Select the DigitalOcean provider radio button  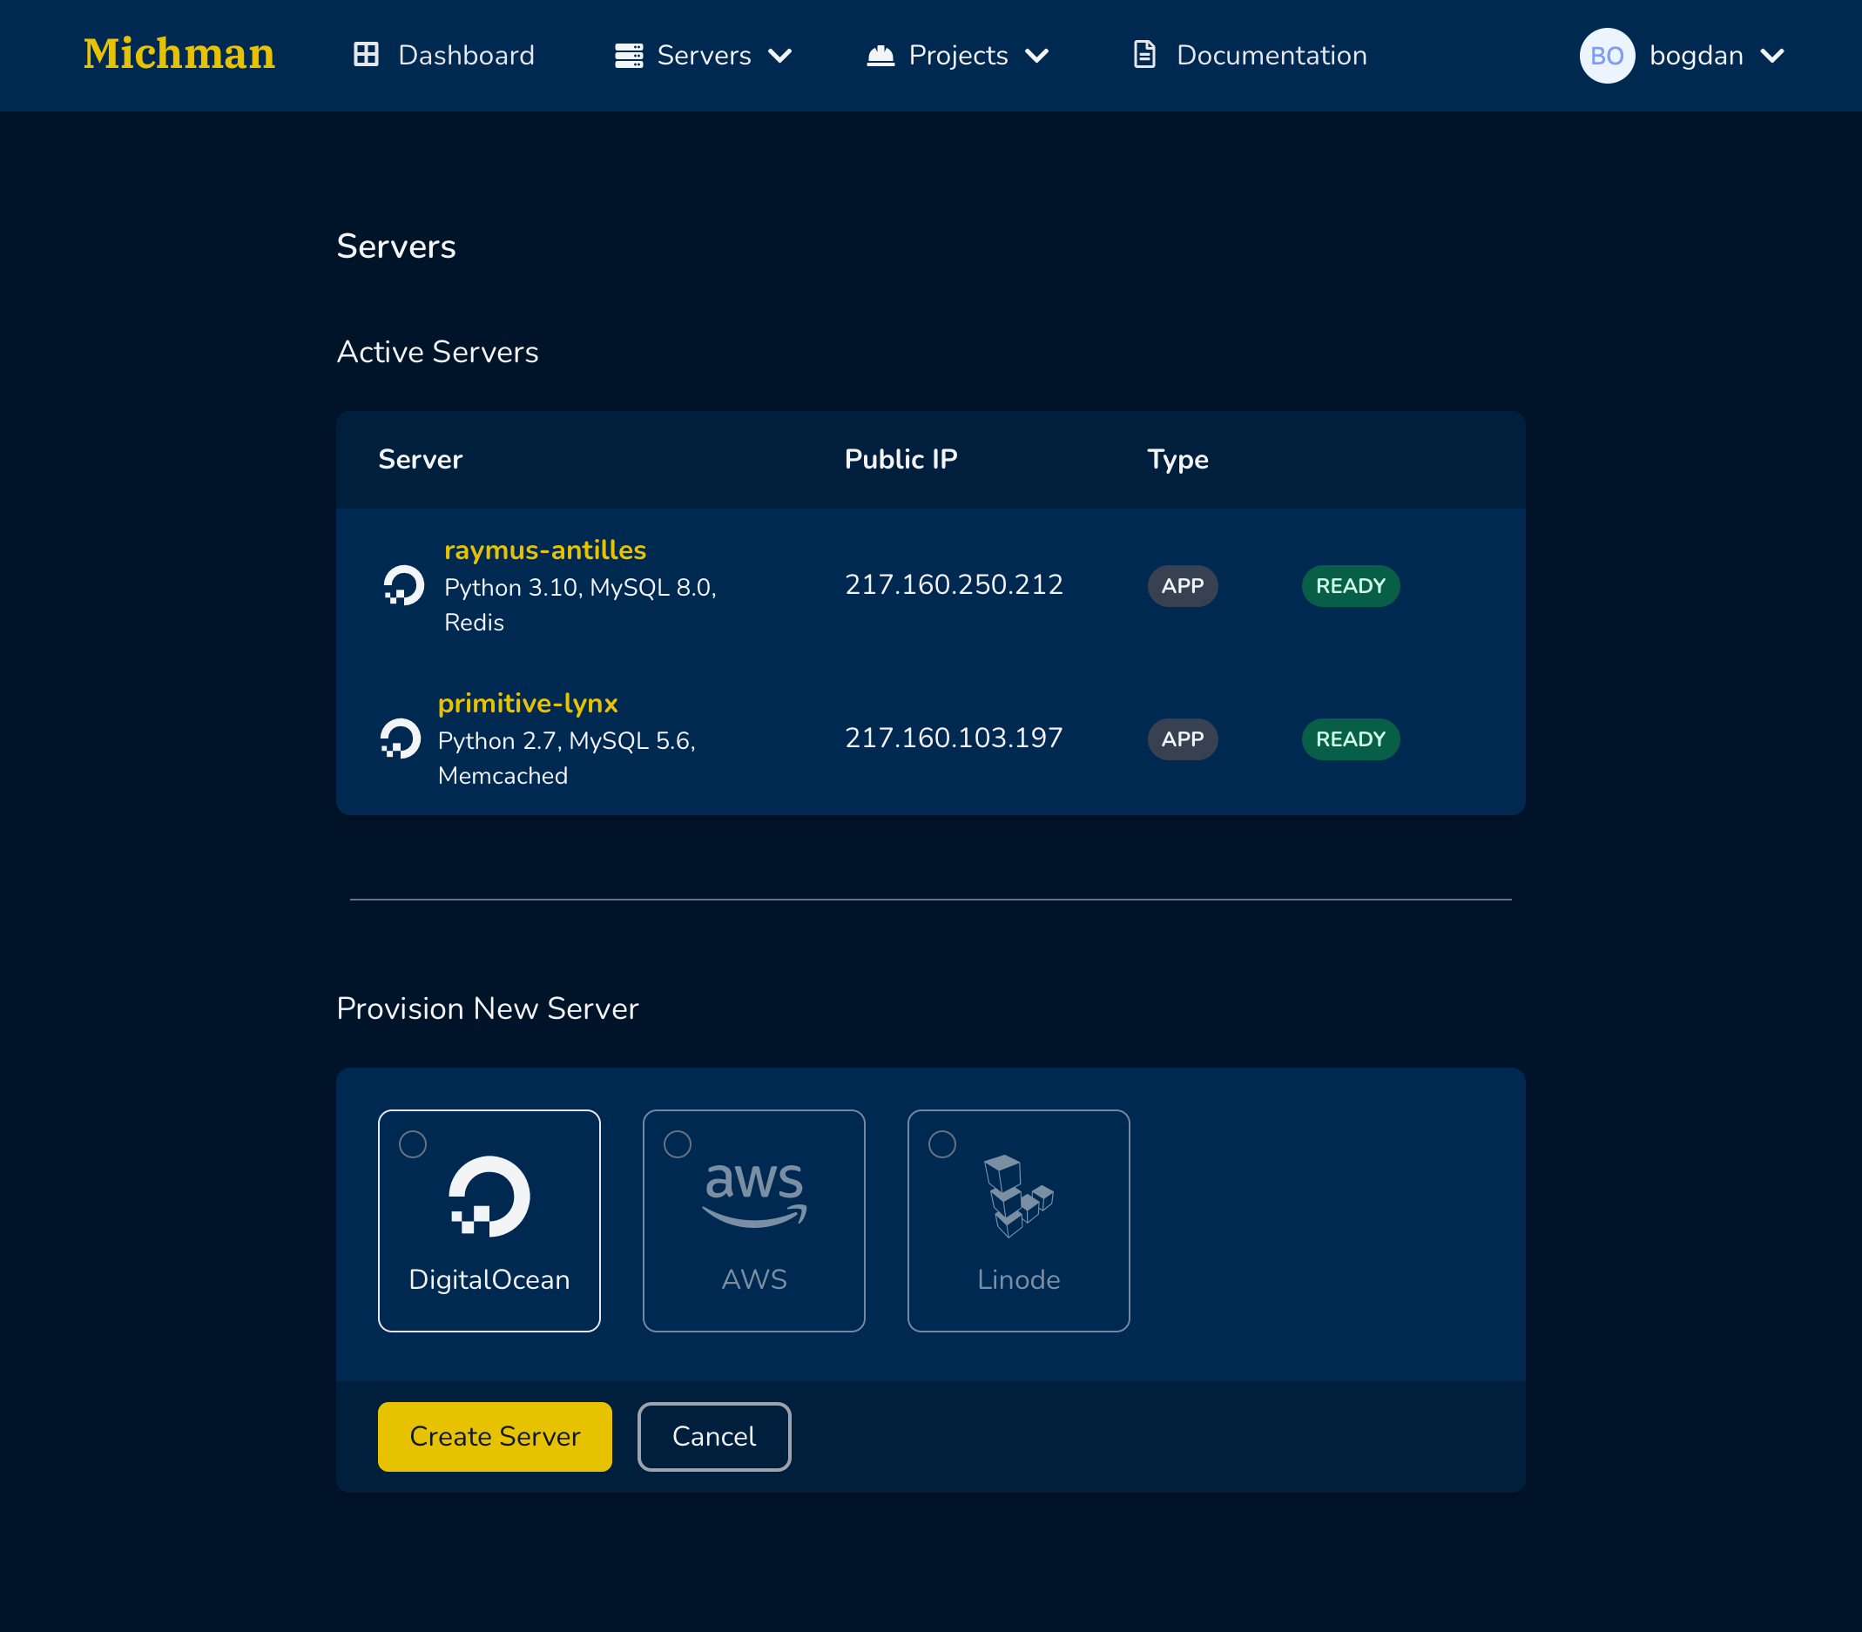(x=412, y=1143)
